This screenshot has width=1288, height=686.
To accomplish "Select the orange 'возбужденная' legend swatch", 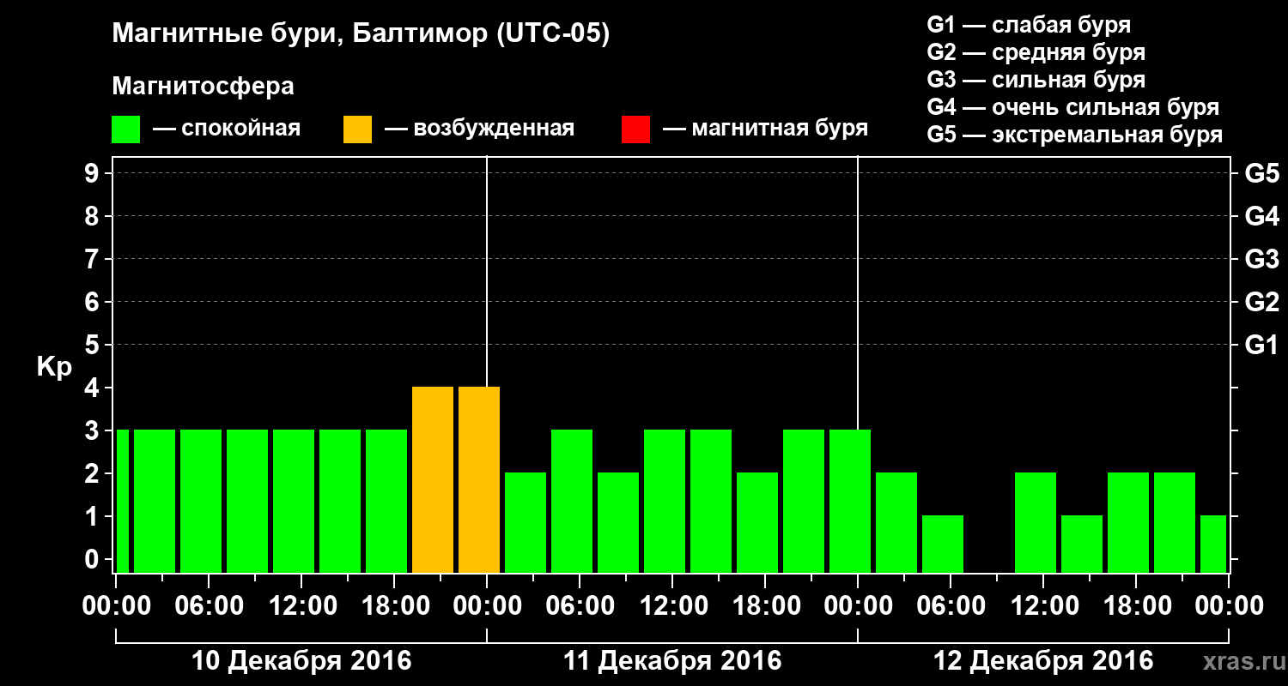I will [357, 129].
